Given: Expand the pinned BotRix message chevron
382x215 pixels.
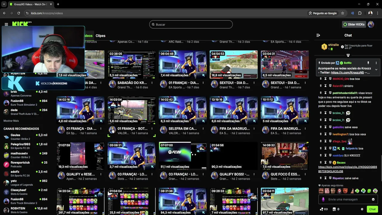Looking at the screenshot, I should coord(376,70).
